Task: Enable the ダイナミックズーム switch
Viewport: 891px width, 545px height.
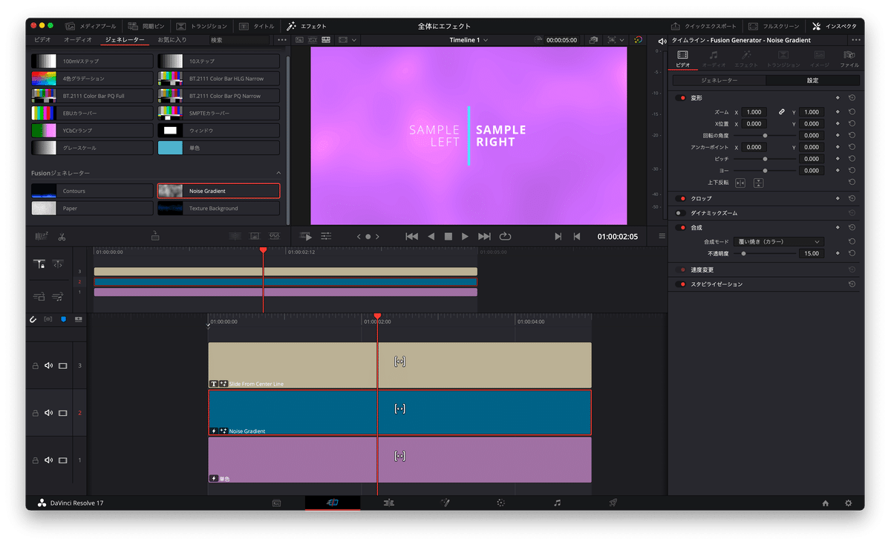Action: pyautogui.click(x=680, y=213)
